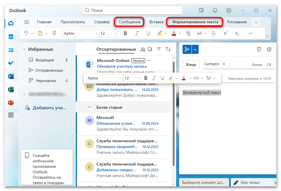Open the Calendar app in sidebar
Viewport: 281px width, 191px height.
(x=11, y=37)
